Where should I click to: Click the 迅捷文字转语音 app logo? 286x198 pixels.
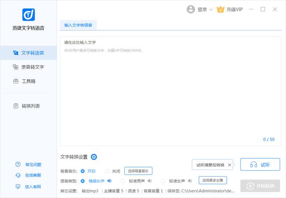(x=29, y=15)
